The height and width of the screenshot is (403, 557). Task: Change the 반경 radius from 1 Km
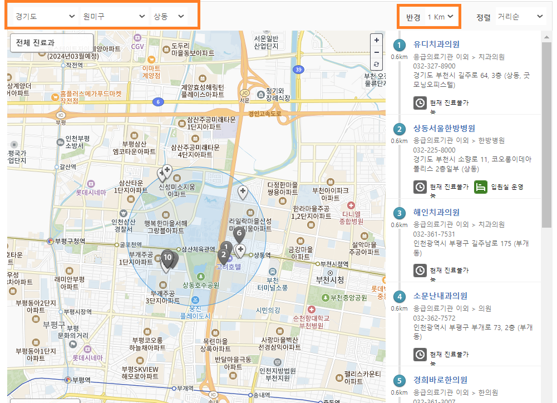tap(441, 16)
